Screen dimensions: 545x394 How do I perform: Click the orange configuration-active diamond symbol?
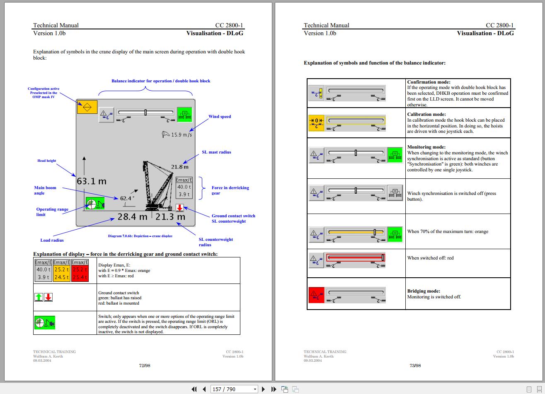pyautogui.click(x=87, y=106)
